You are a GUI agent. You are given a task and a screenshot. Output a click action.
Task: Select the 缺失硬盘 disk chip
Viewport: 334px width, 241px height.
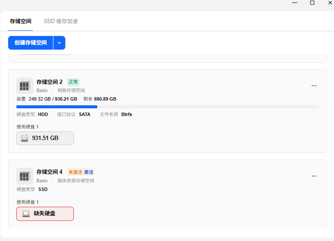[45, 214]
